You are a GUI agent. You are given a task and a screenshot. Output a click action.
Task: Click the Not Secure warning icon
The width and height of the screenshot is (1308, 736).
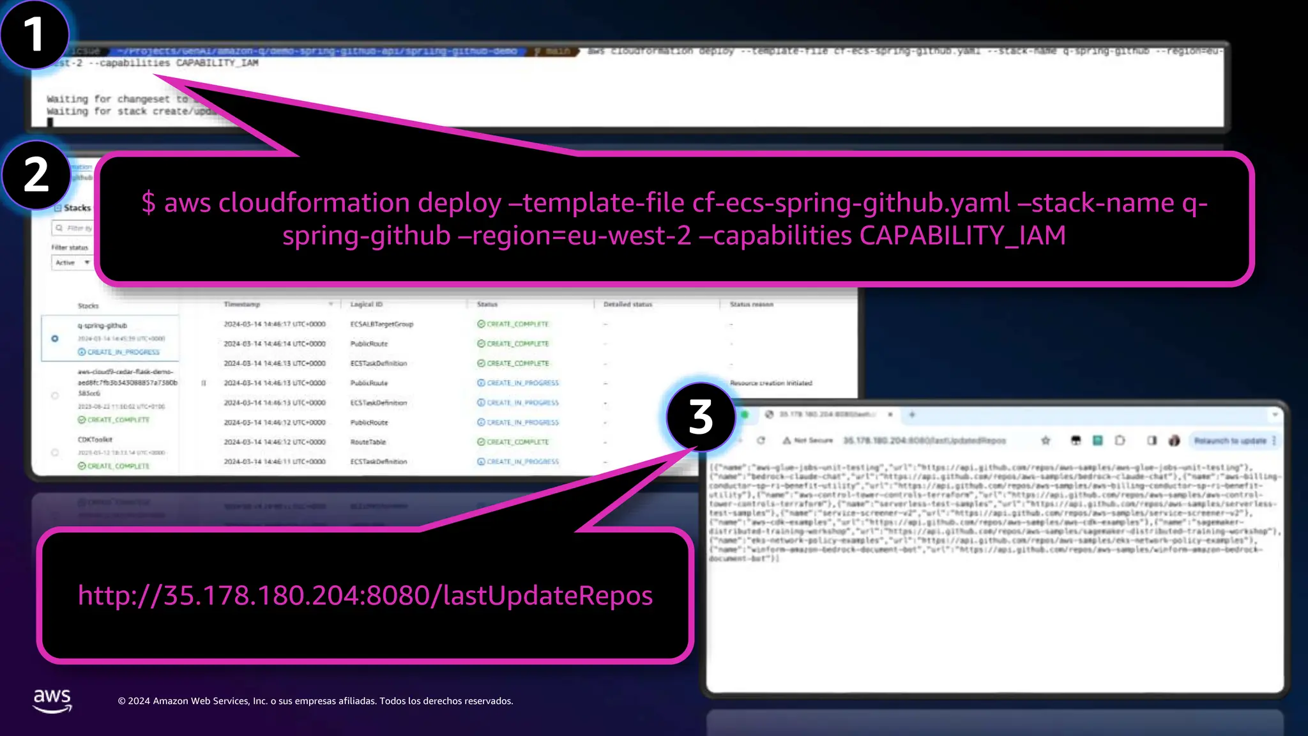(787, 440)
